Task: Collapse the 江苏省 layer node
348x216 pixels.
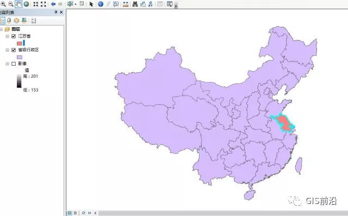Action: click(x=7, y=36)
